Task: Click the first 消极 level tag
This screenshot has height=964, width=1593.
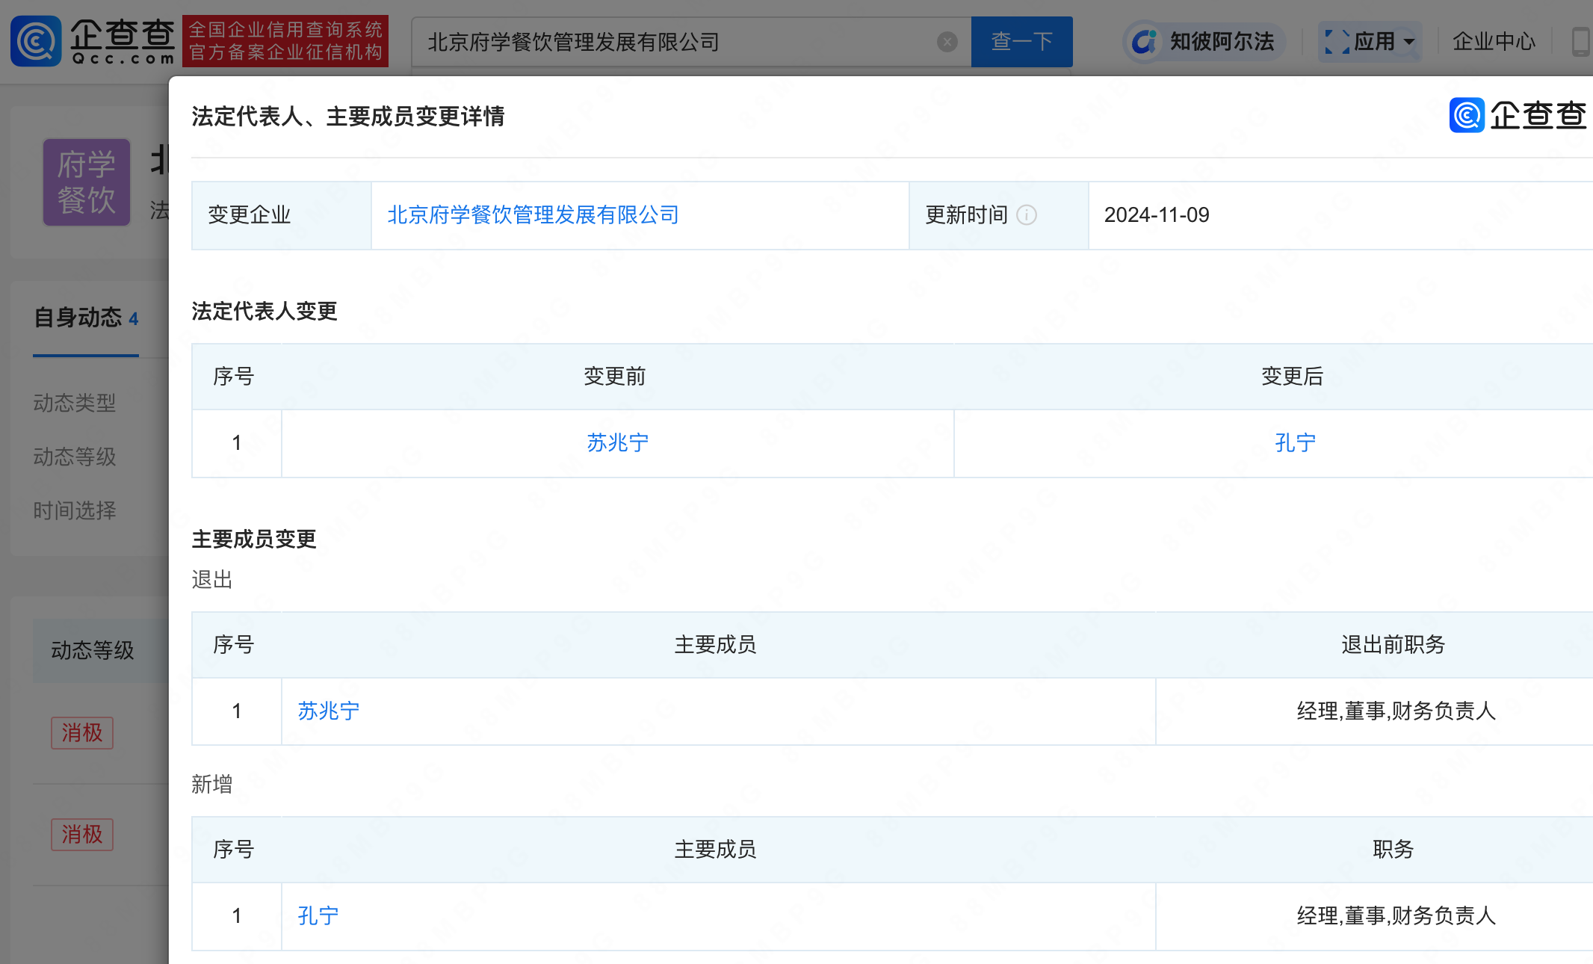Action: pos(82,732)
